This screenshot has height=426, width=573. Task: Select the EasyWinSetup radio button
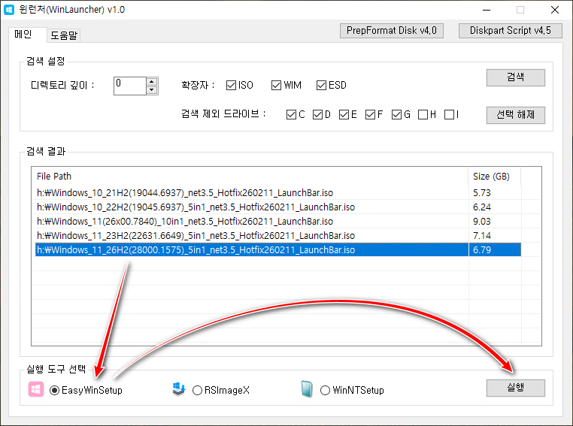(x=54, y=390)
